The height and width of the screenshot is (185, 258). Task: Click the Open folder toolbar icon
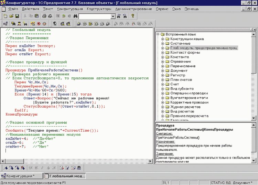[11, 16]
